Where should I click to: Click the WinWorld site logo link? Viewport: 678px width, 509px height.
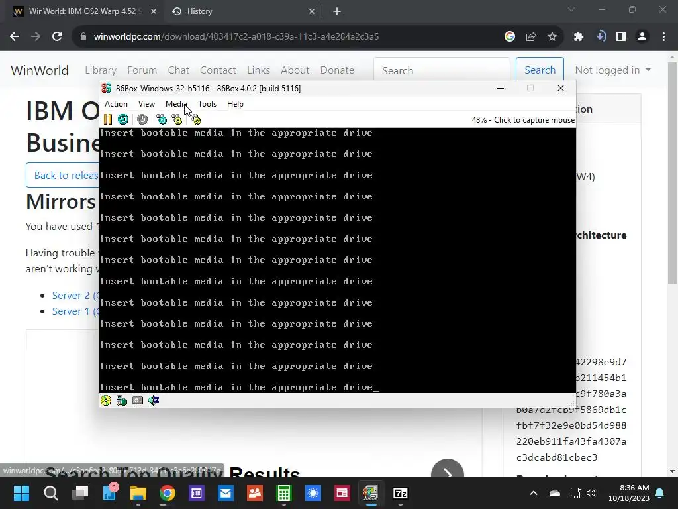pyautogui.click(x=39, y=70)
